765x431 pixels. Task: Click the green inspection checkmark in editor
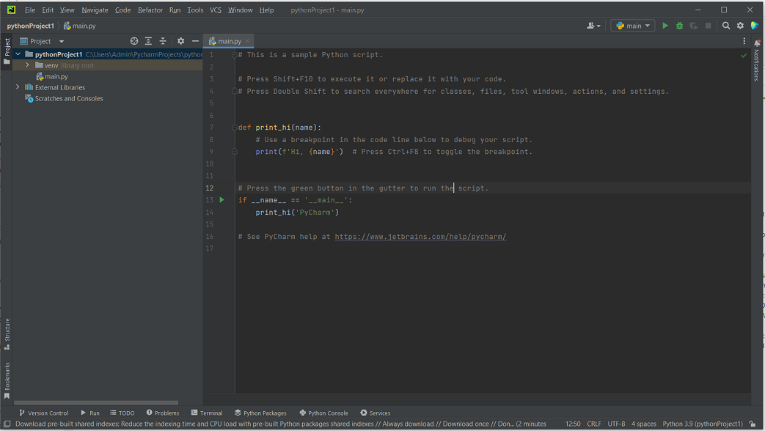(744, 56)
